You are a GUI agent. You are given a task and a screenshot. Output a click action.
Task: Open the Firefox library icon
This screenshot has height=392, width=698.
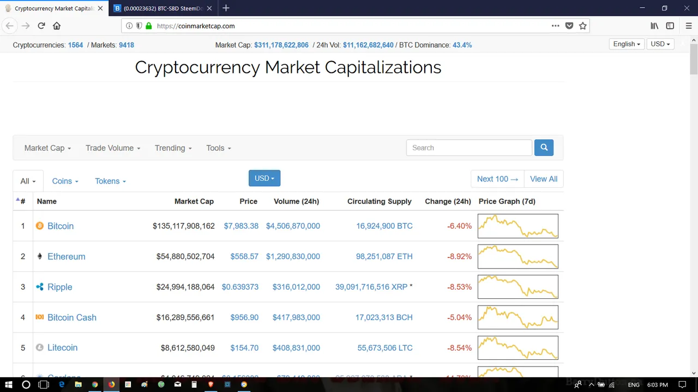(654, 26)
